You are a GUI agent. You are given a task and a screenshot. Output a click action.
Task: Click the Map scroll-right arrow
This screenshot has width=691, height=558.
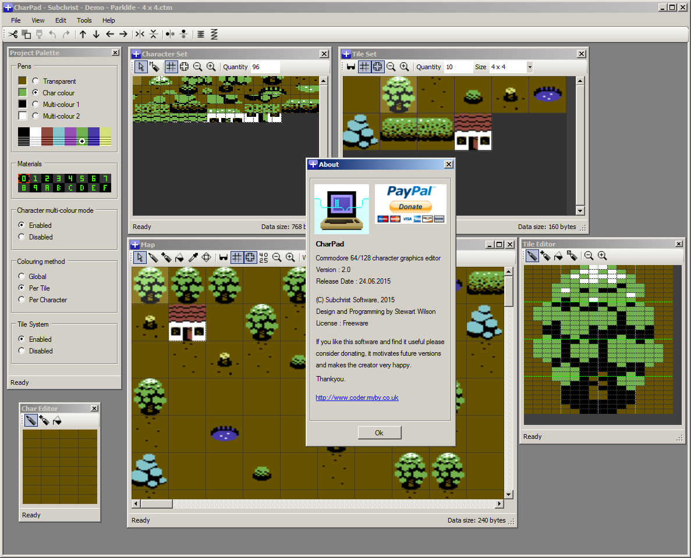[499, 503]
